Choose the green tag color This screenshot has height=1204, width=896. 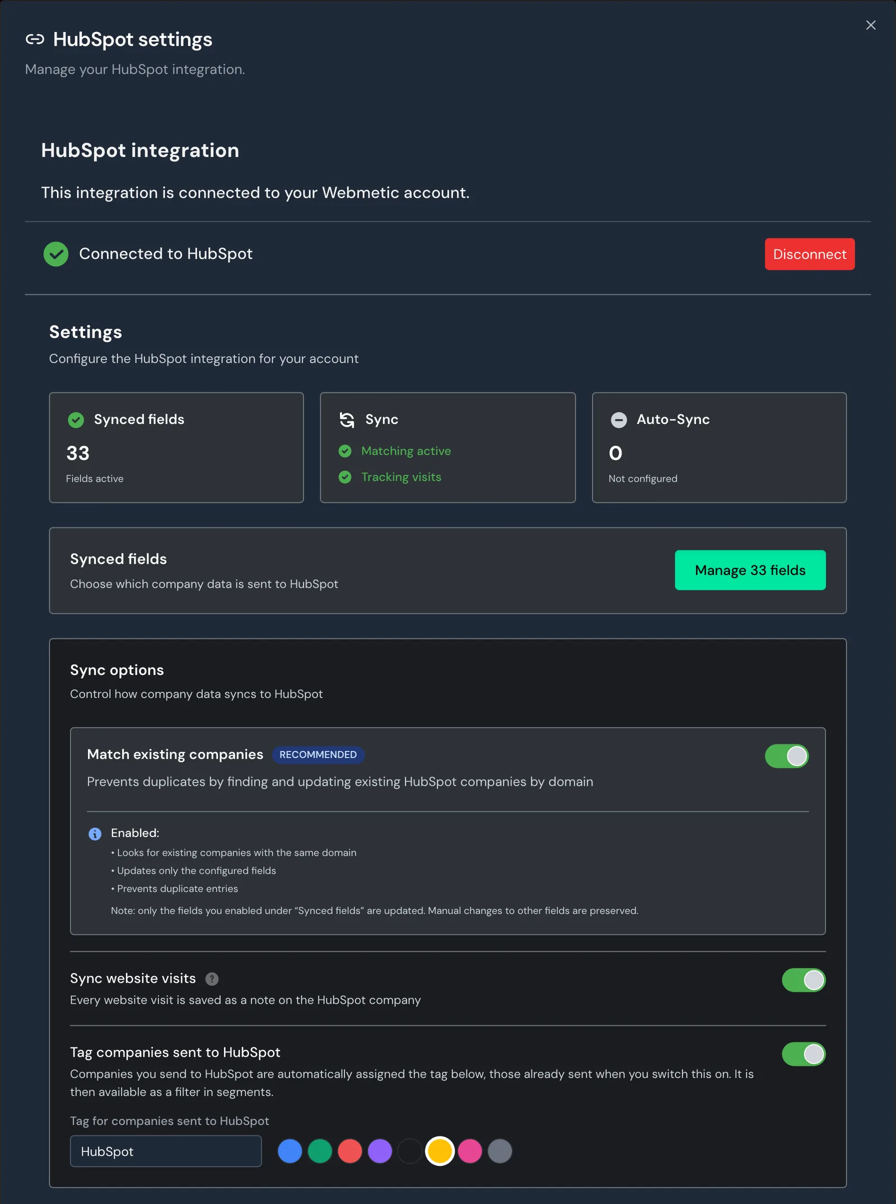[320, 1151]
